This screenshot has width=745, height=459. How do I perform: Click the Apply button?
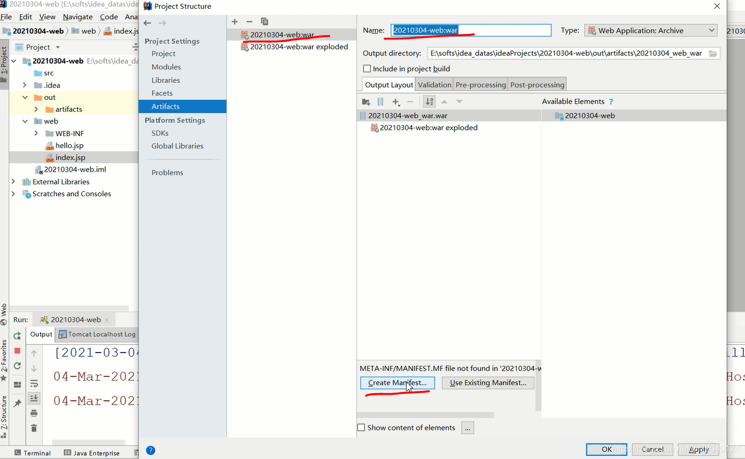pyautogui.click(x=698, y=449)
